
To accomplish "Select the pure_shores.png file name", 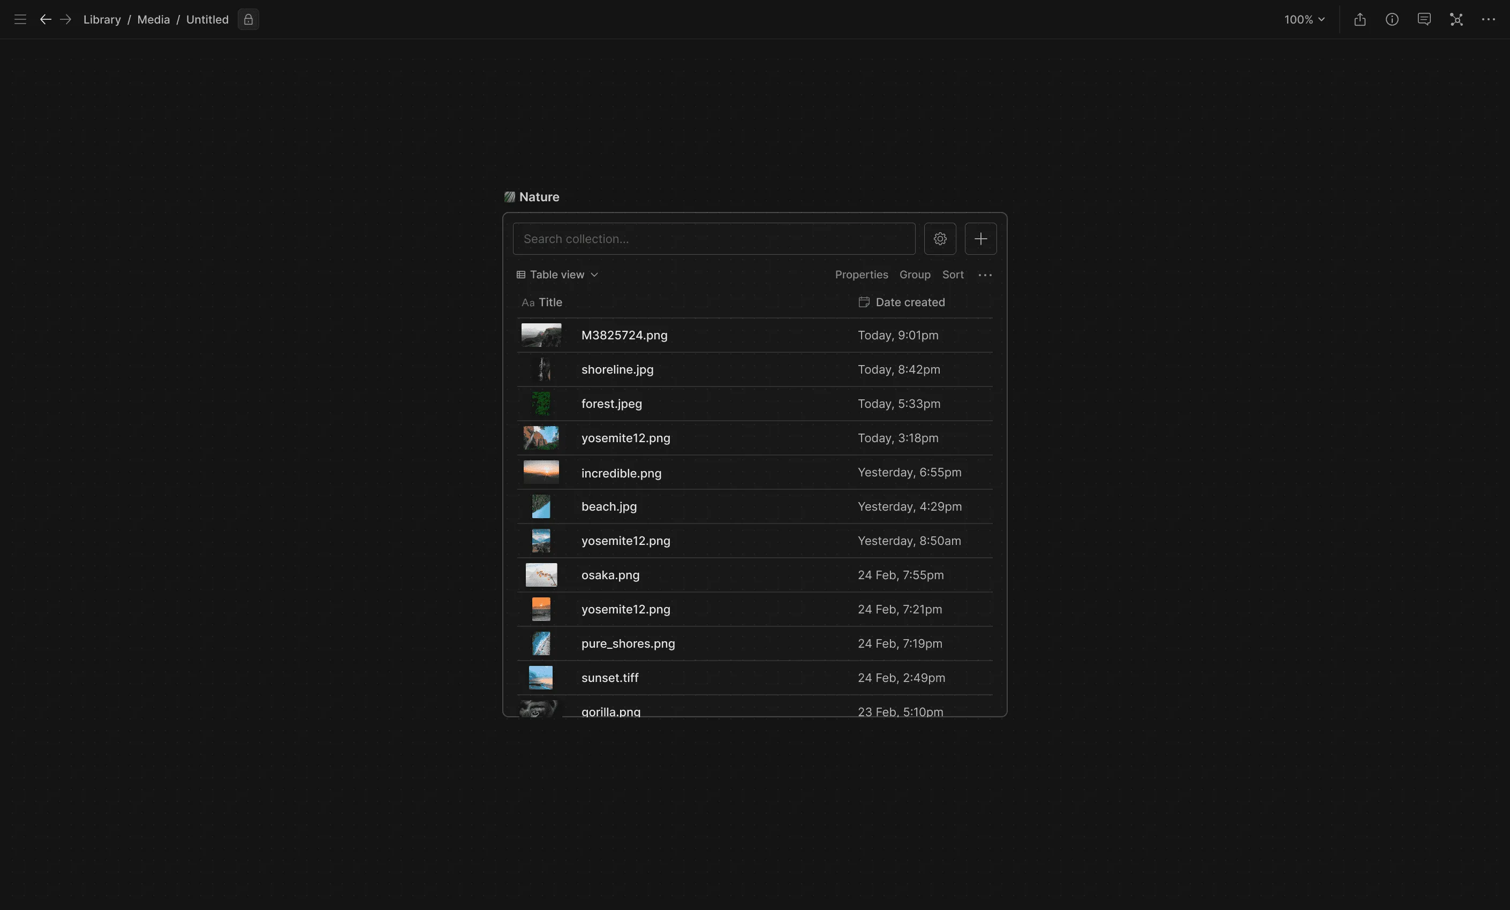I will pyautogui.click(x=628, y=643).
